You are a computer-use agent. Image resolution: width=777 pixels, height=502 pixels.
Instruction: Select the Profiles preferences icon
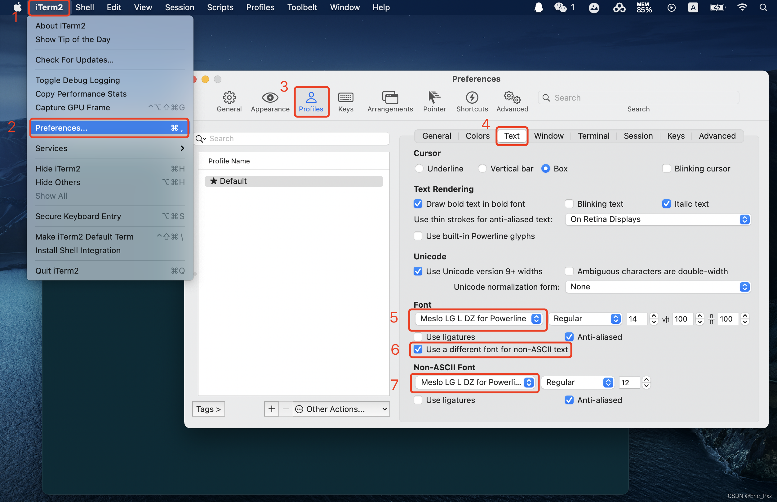click(x=311, y=102)
